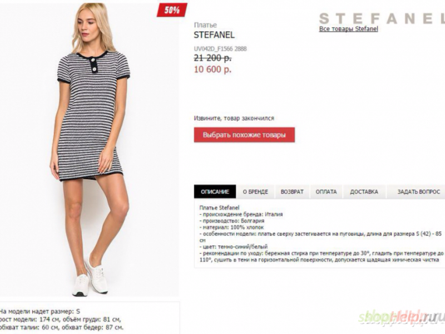
Task: Click the 'Извините, товар закончился' notice
Action: tap(234, 118)
